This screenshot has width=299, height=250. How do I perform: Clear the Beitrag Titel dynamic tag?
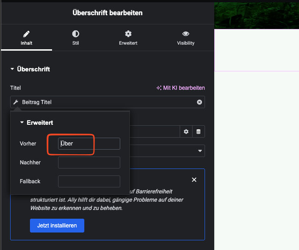click(x=199, y=102)
